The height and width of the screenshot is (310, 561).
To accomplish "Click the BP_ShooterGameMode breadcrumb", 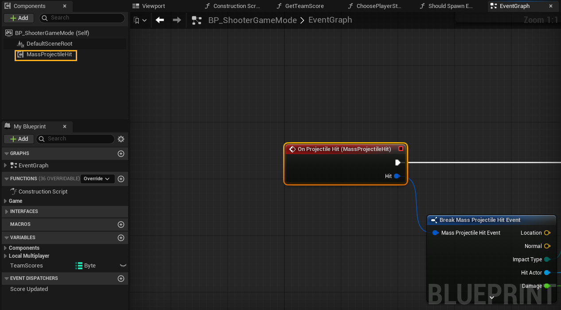I will pyautogui.click(x=253, y=20).
